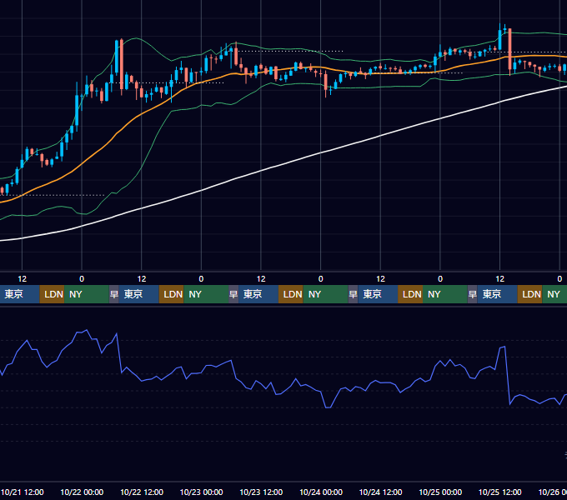Click the 早 early-session block after 10/24 00:00

coord(353,294)
